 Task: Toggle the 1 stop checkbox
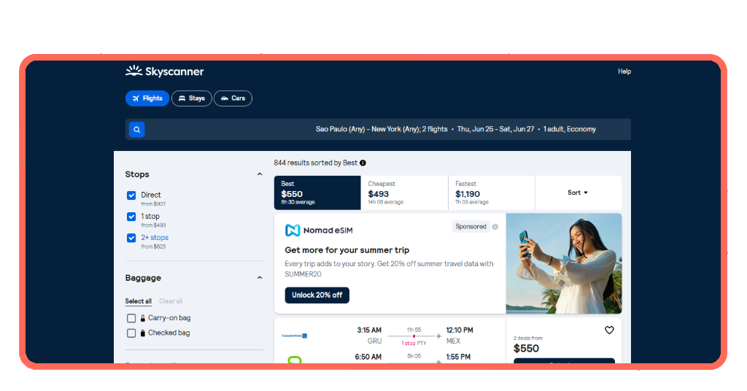coord(131,217)
